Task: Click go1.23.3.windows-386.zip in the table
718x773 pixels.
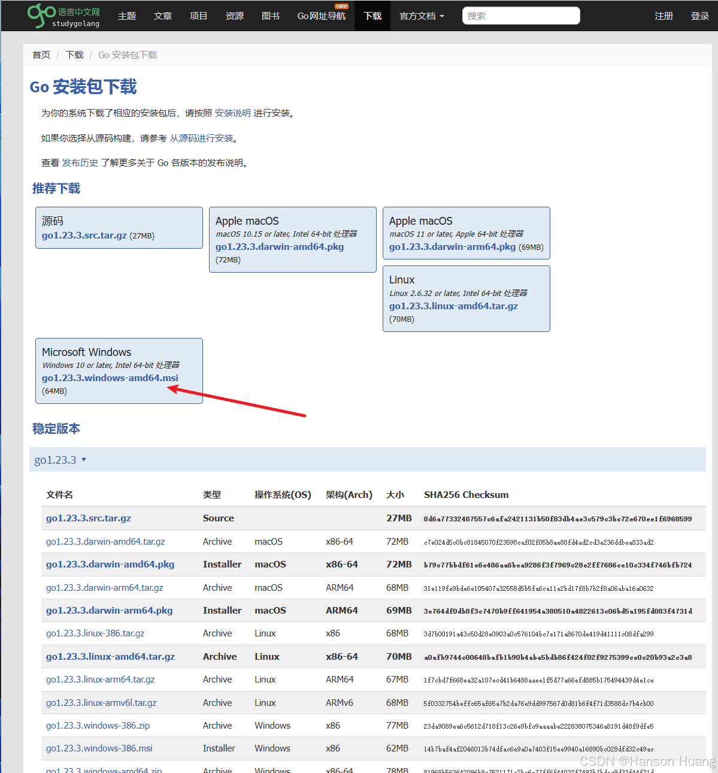Action: tap(98, 726)
